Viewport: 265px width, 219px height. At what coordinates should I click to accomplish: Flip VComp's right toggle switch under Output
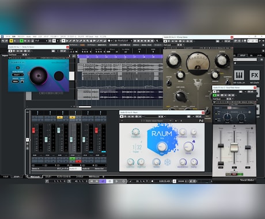pyautogui.click(x=228, y=82)
